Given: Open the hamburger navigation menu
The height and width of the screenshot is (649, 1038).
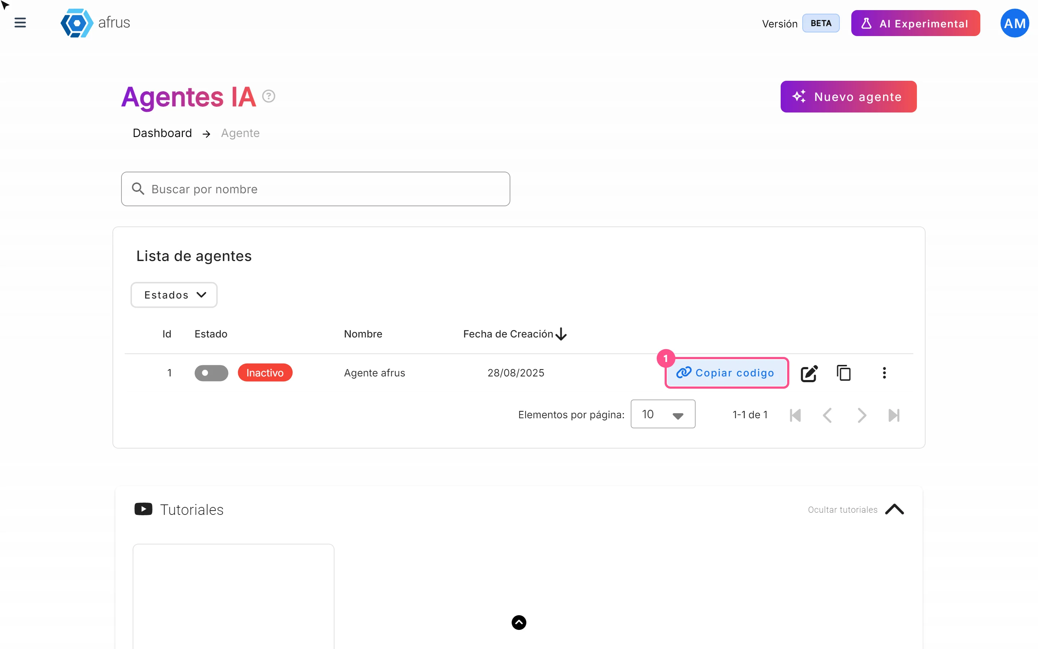Looking at the screenshot, I should pos(20,23).
